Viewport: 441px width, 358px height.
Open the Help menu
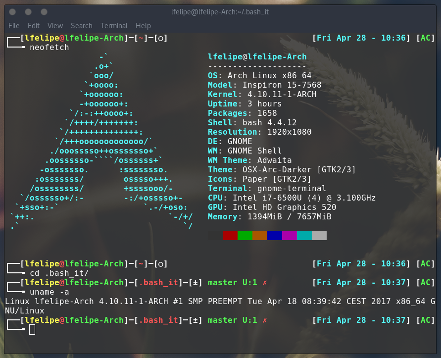tap(143, 26)
